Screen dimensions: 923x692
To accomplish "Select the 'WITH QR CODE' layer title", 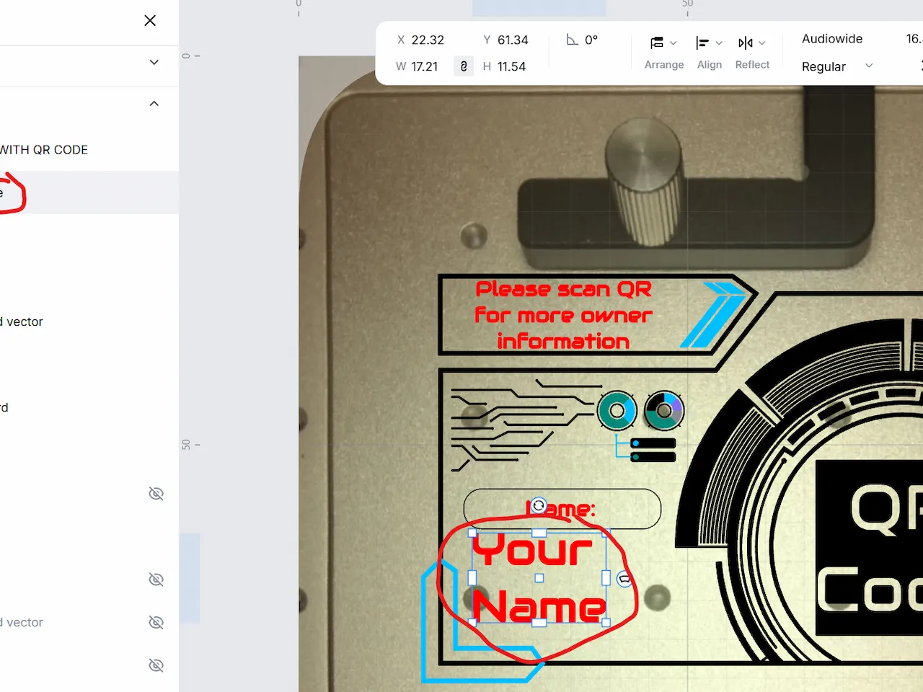I will 44,150.
